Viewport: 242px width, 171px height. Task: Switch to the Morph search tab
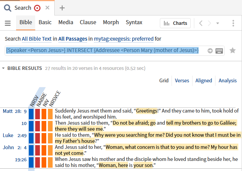[111, 22]
